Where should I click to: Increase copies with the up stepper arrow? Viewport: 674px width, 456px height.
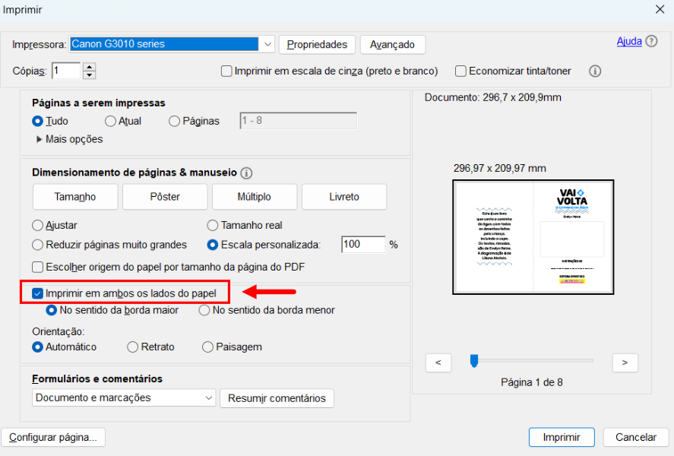[89, 67]
